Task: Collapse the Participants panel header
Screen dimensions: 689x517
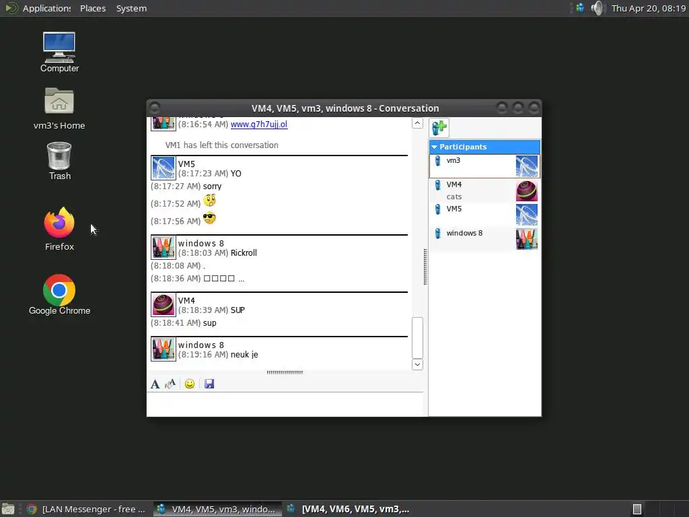Action: [484, 147]
